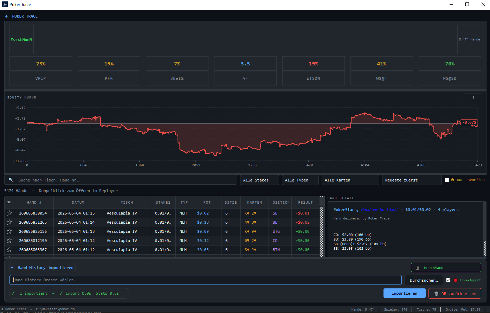Click the spade icon beside Hand-History importieren
Screen dimensions: 490x313
coord(12,268)
